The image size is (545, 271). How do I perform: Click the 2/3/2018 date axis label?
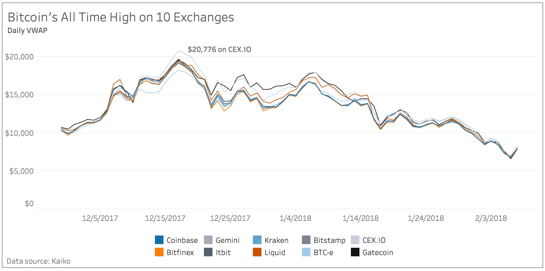[491, 218]
